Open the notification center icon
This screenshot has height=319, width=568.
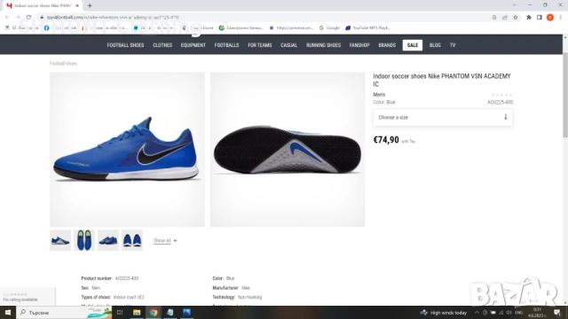[x=557, y=313]
